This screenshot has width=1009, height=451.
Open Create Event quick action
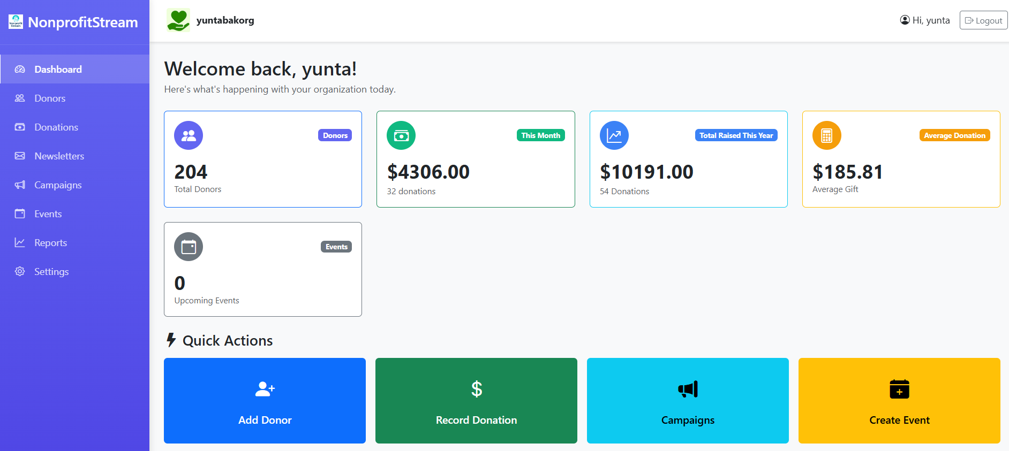tap(899, 401)
